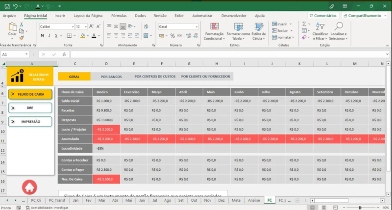
Task: Open the Calibri font name dropdown
Action: coord(72,26)
